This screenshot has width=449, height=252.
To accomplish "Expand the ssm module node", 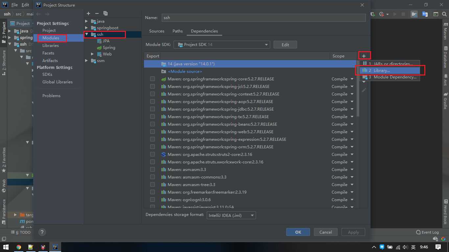I will 87,60.
